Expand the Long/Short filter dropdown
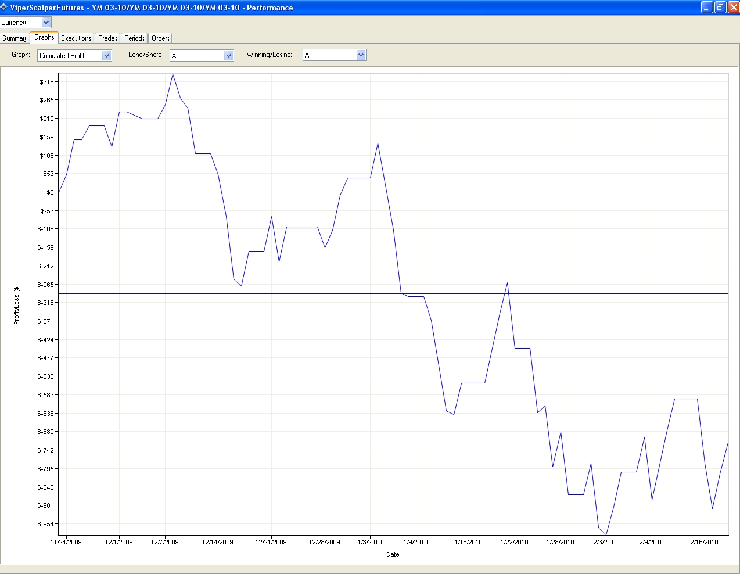 coord(202,55)
